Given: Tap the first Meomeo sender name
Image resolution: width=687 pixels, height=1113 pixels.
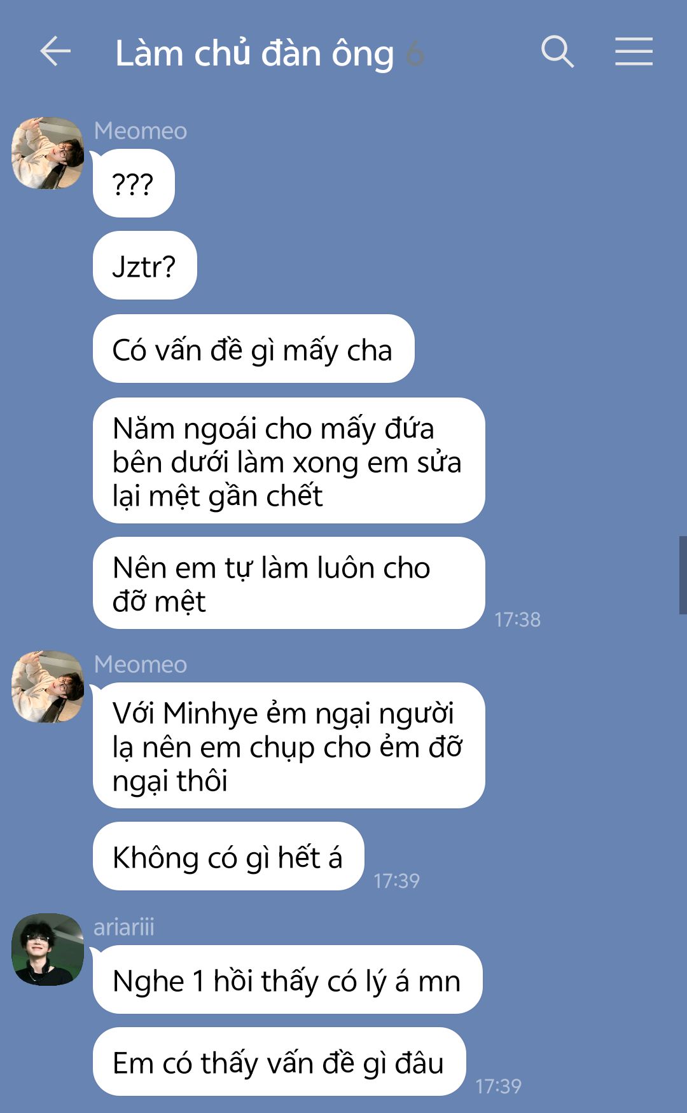Looking at the screenshot, I should click(x=141, y=130).
